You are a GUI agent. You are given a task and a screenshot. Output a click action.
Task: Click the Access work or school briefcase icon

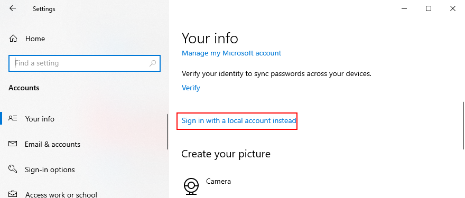coord(13,194)
